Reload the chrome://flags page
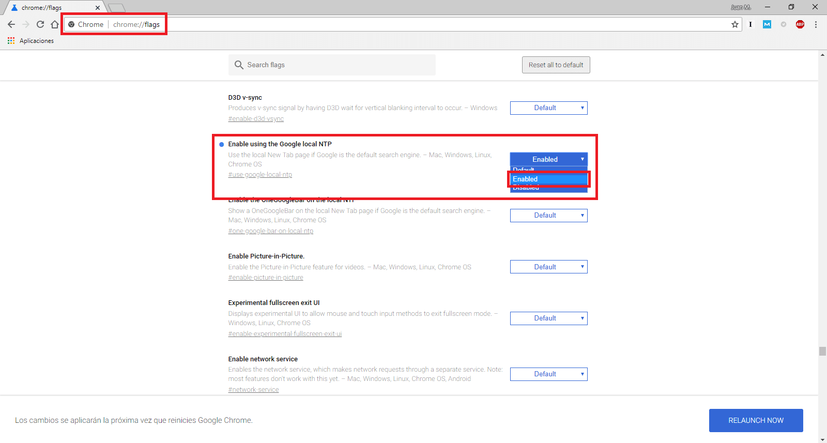This screenshot has height=443, width=827. pyautogui.click(x=40, y=24)
